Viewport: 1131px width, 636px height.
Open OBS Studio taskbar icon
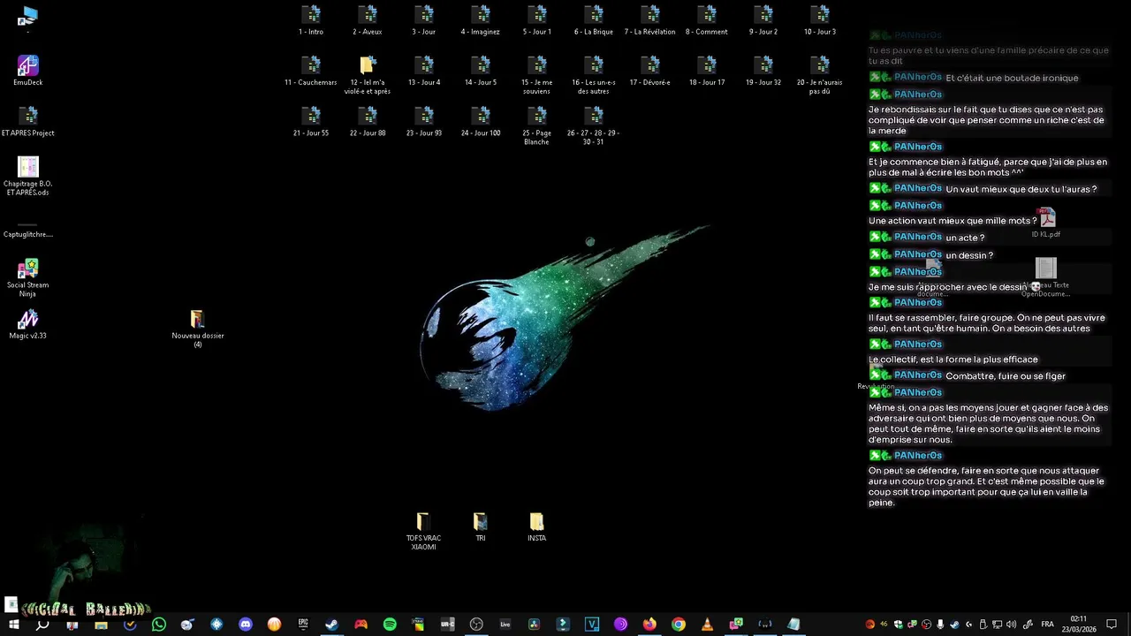pyautogui.click(x=476, y=625)
